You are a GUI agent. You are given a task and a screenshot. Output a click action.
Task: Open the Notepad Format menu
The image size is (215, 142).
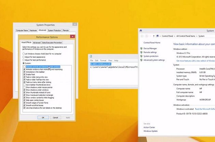click(103, 61)
